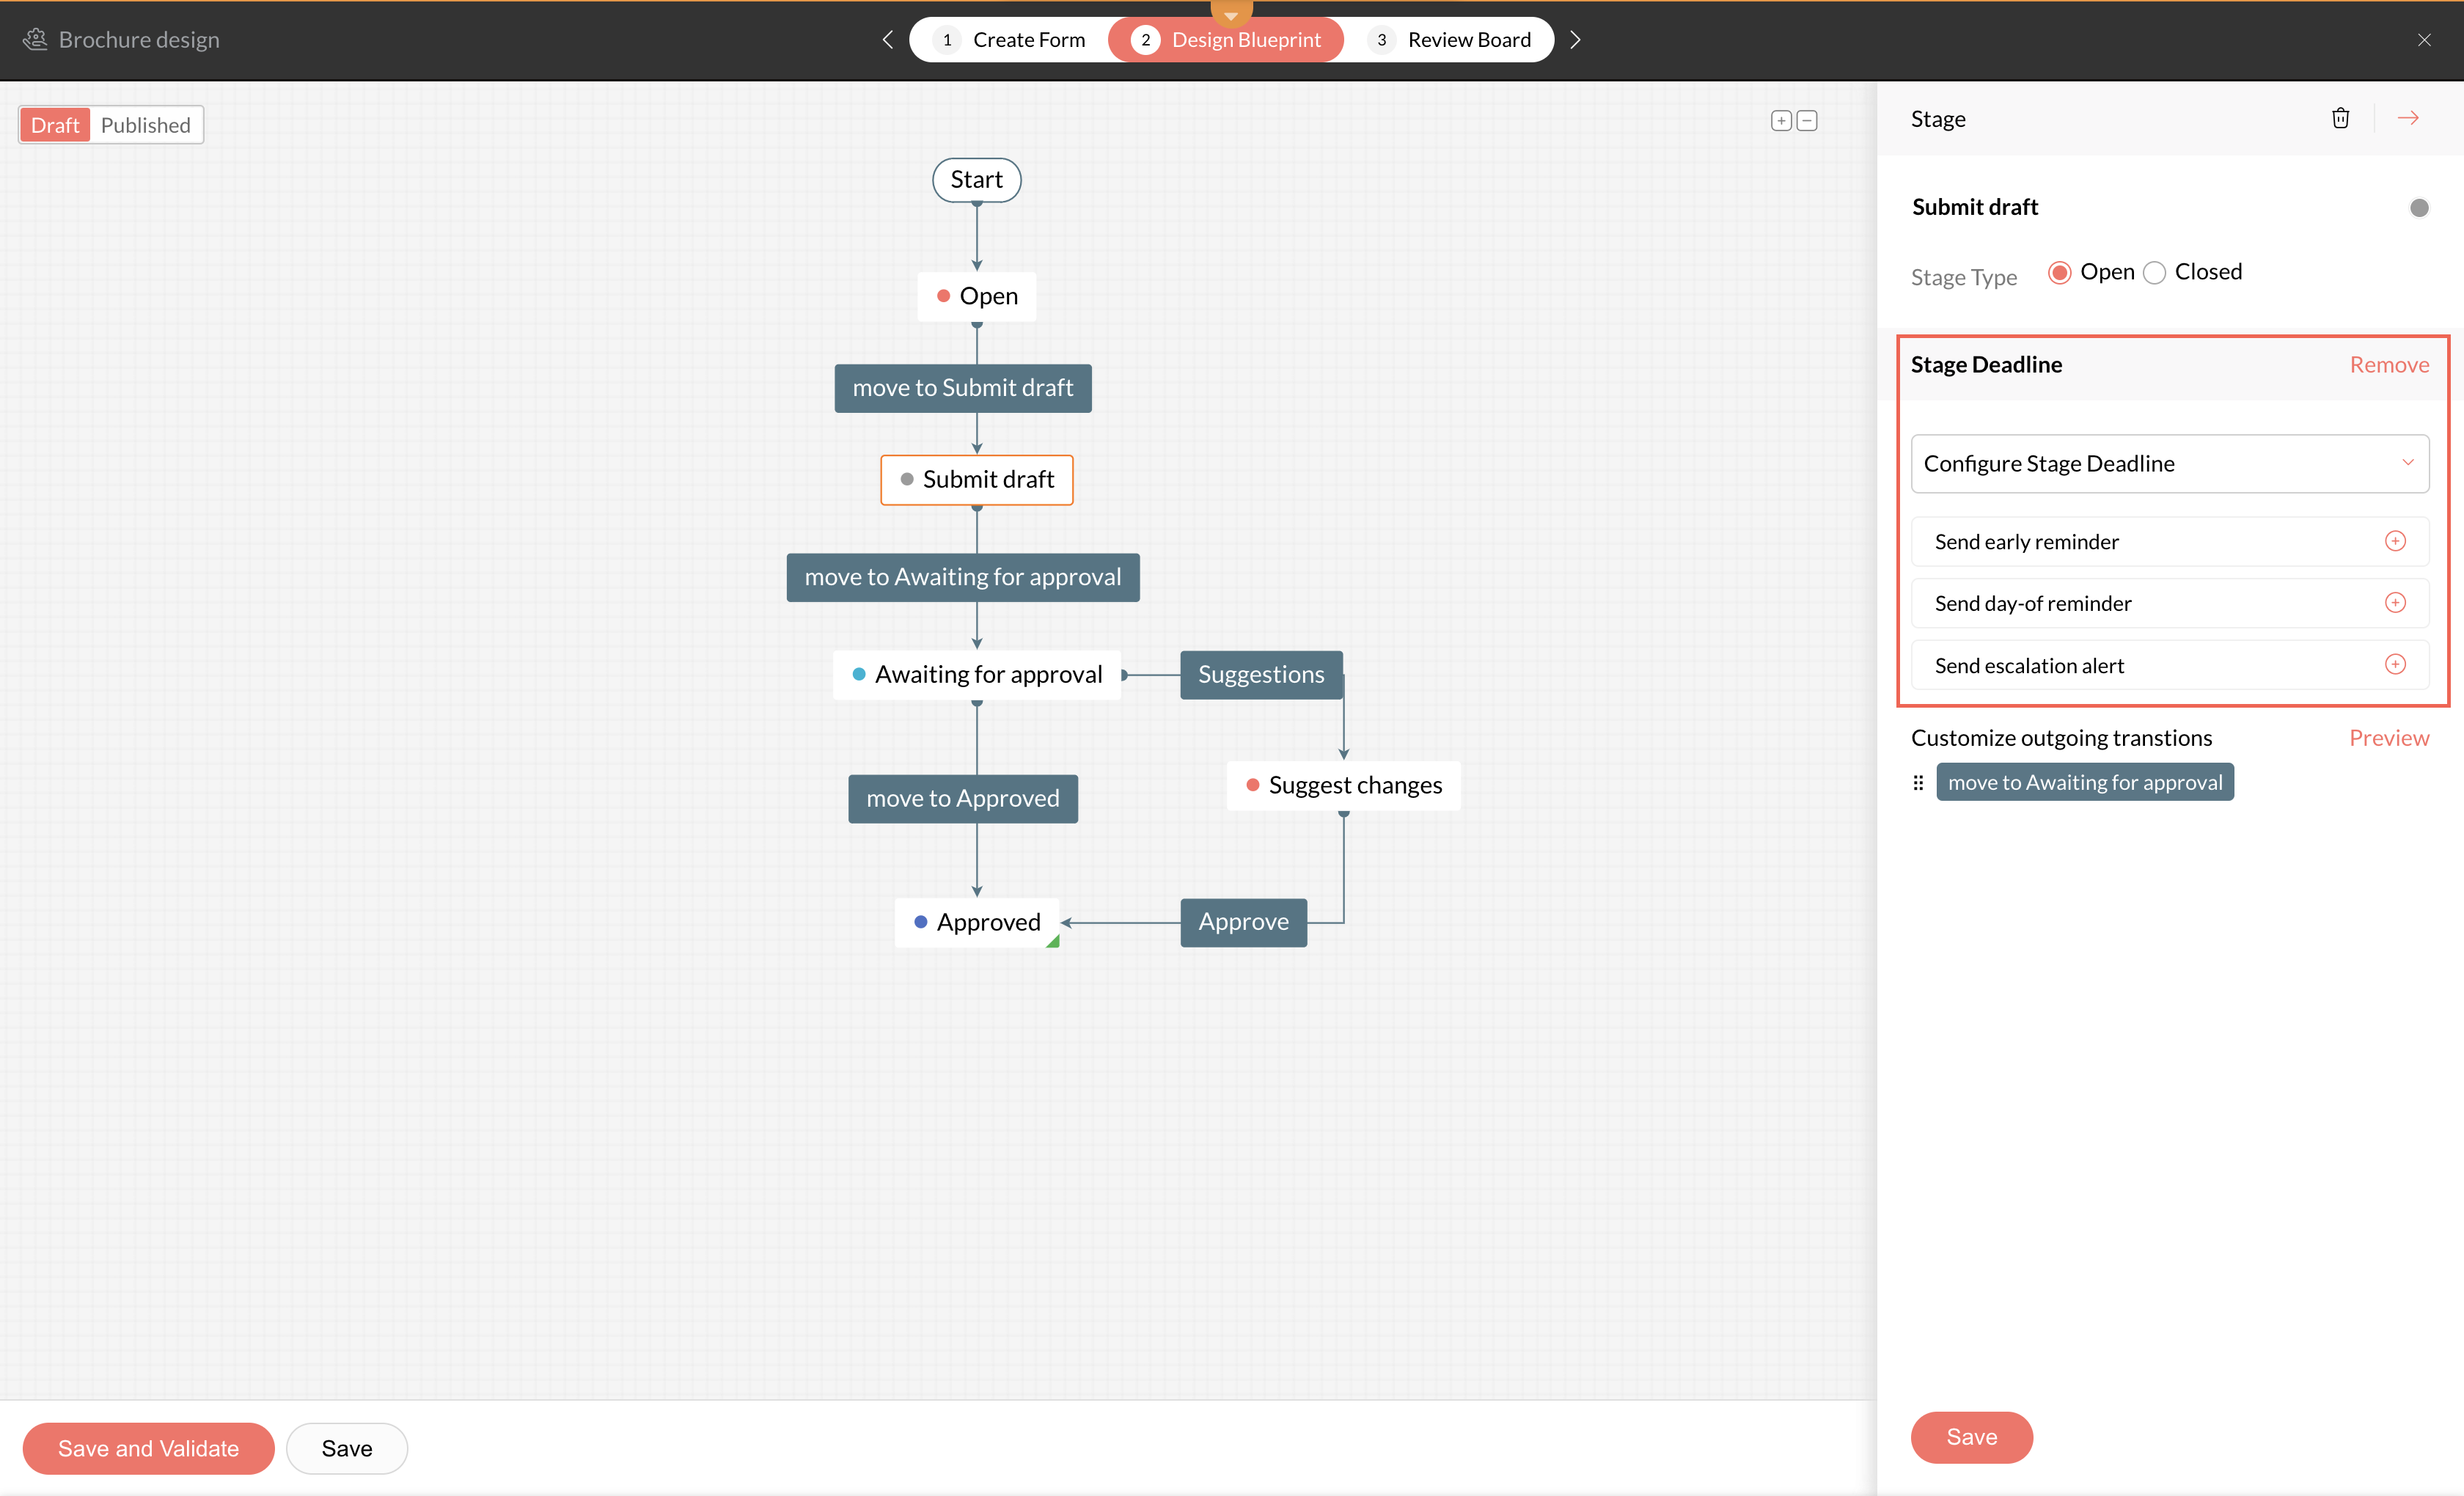Image resolution: width=2464 pixels, height=1496 pixels.
Task: Add the Send day-of reminder action
Action: [x=2395, y=603]
